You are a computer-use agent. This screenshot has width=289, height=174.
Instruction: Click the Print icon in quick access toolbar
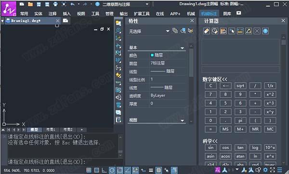click(x=55, y=4)
